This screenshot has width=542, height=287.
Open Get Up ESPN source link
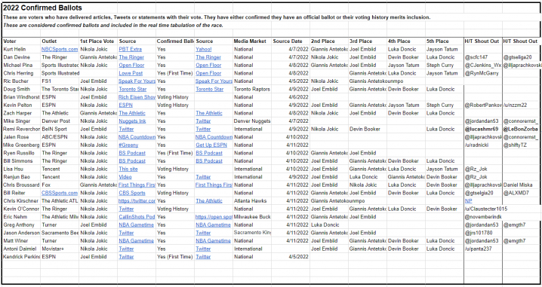[211, 145]
